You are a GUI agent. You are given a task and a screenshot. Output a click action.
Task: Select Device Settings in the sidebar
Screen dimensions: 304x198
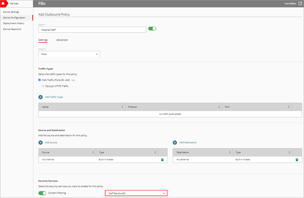(x=11, y=12)
